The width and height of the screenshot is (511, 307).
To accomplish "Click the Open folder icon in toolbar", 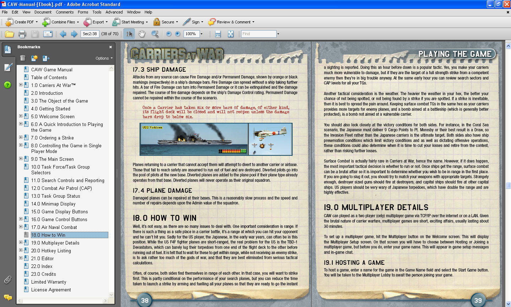I will [9, 34].
